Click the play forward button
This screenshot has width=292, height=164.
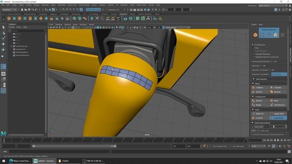278,140
